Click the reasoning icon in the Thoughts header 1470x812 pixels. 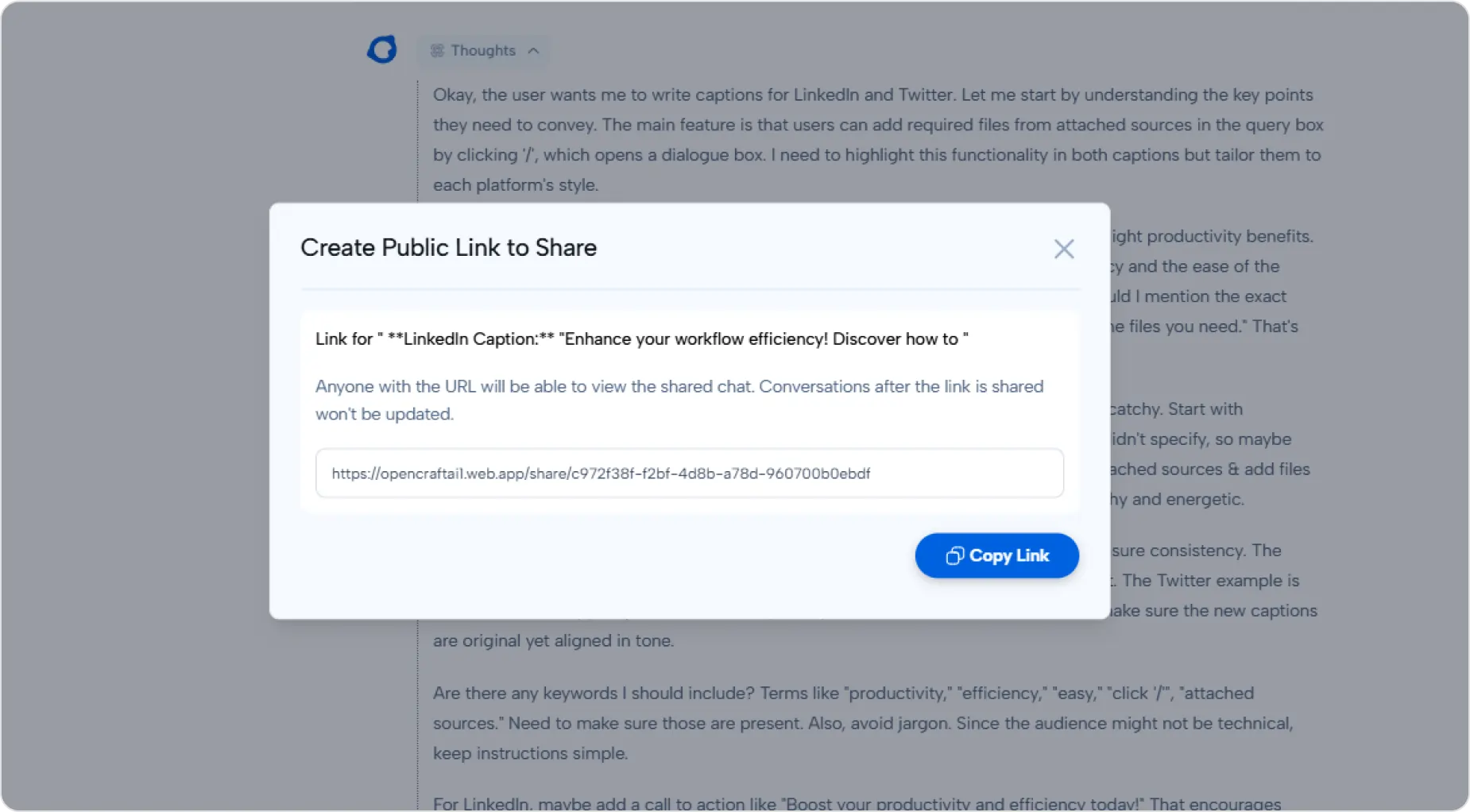437,50
